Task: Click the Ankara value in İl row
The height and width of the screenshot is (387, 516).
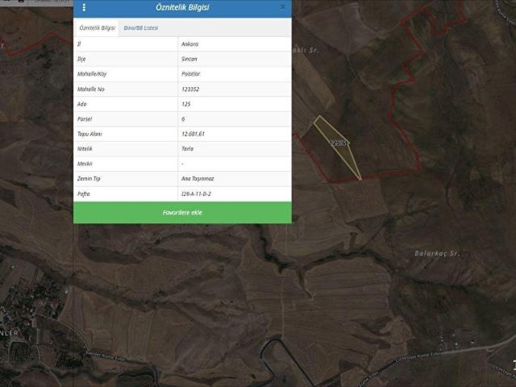Action: point(189,44)
